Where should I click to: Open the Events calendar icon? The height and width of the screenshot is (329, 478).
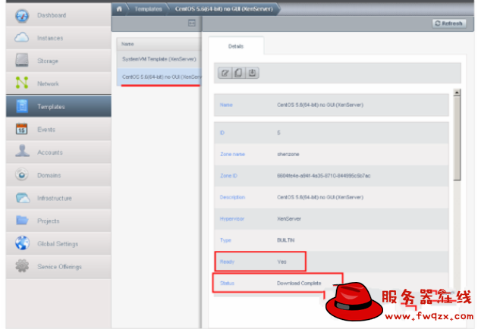click(22, 129)
